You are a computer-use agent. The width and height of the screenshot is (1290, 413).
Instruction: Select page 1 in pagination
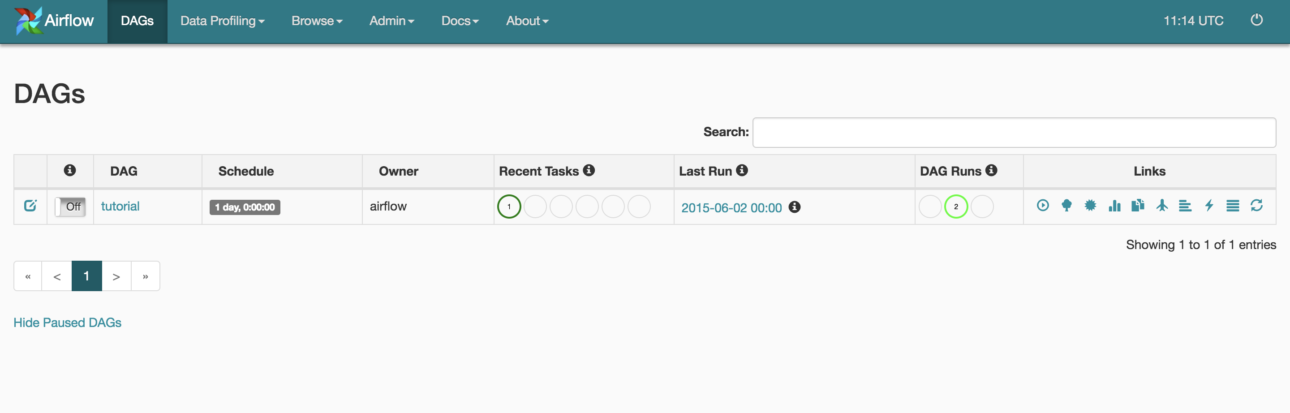86,276
